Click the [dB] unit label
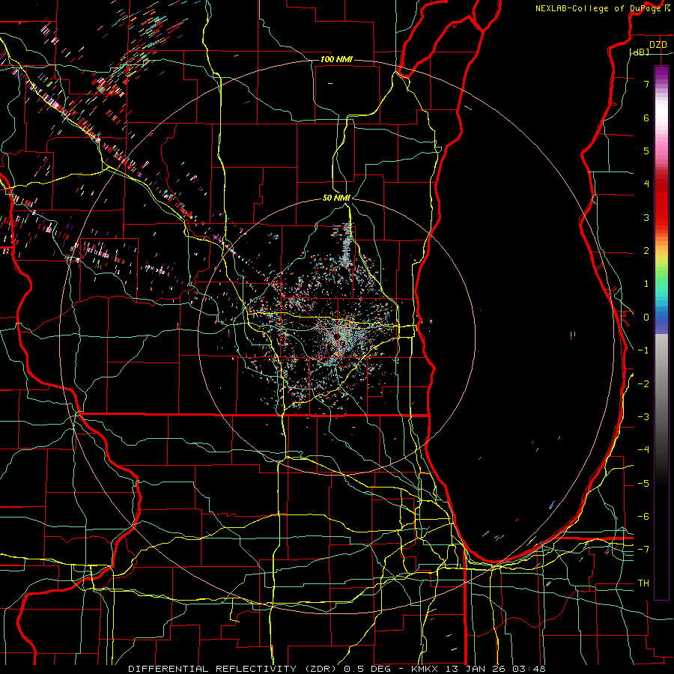The image size is (674, 674). 640,52
